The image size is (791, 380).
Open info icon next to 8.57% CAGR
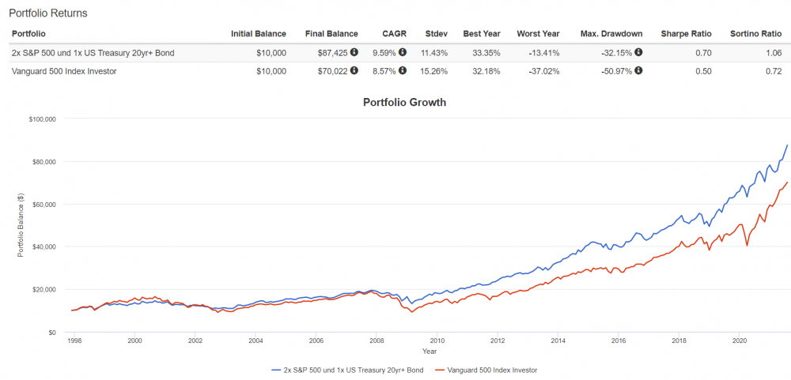click(402, 70)
